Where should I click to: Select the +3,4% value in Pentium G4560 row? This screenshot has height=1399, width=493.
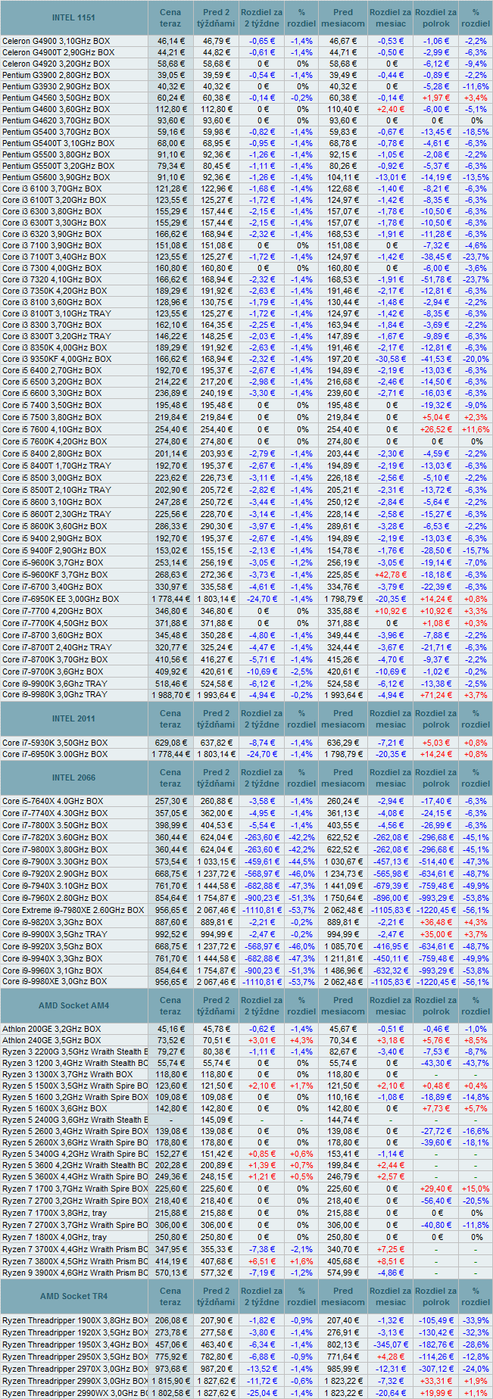tap(476, 98)
